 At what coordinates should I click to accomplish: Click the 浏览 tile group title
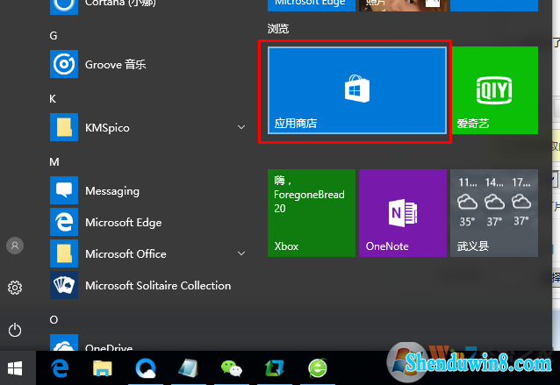pyautogui.click(x=278, y=29)
